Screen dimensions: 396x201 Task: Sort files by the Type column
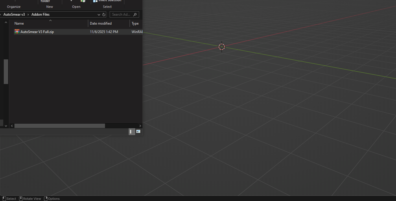click(135, 23)
